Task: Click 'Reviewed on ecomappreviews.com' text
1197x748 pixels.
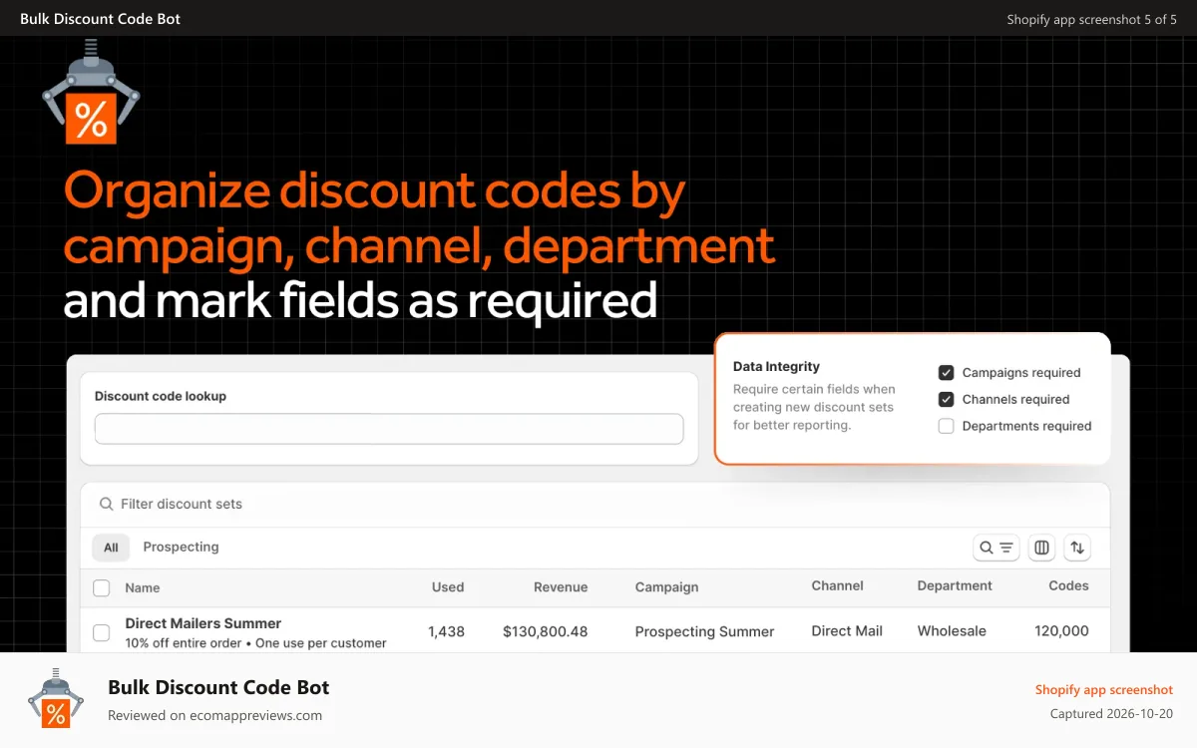Action: coord(214,715)
